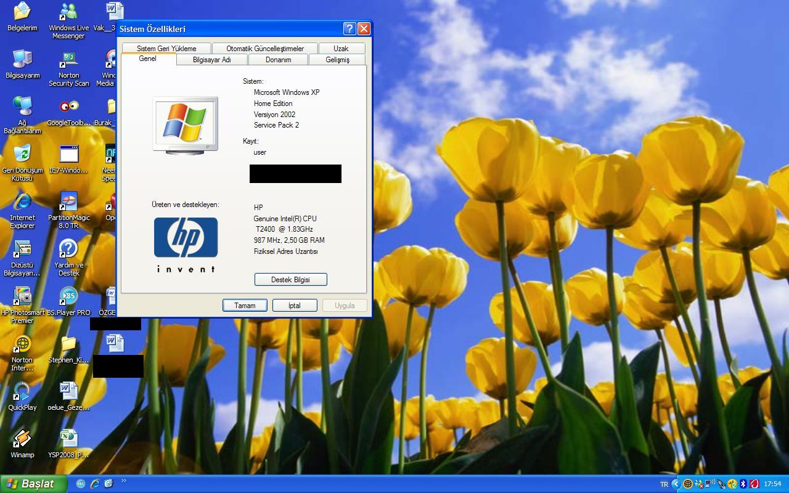Click the Tamam button
Image resolution: width=789 pixels, height=493 pixels.
point(245,306)
